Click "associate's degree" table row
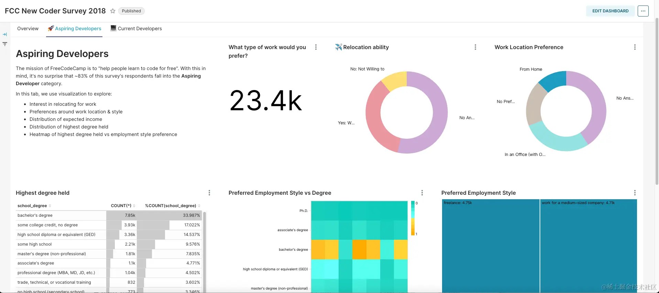 pyautogui.click(x=109, y=263)
